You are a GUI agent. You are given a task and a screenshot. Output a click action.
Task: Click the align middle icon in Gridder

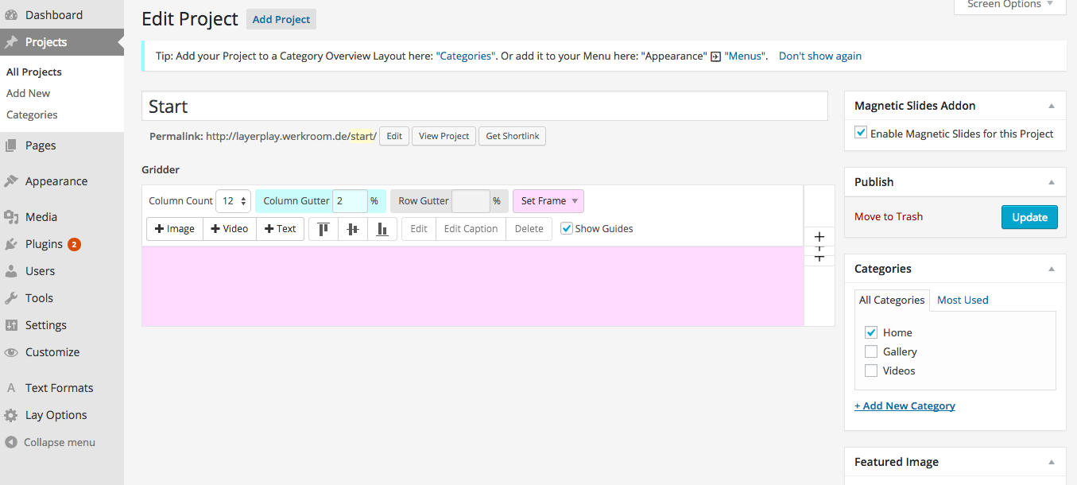(x=353, y=229)
